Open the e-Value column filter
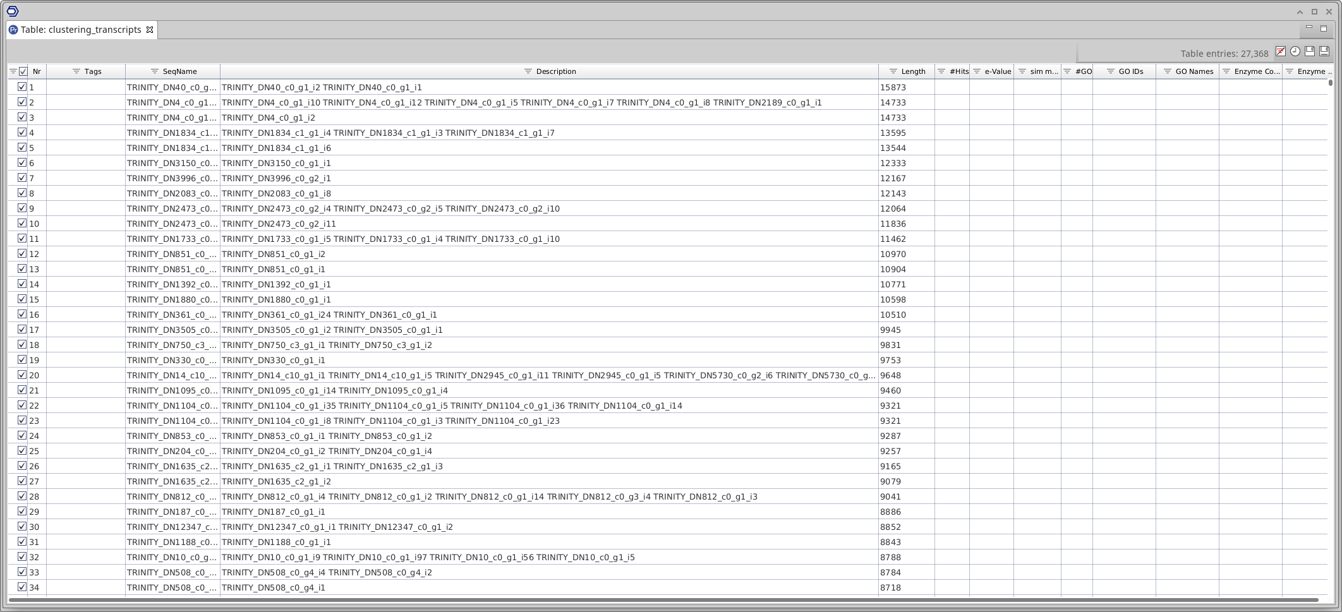The image size is (1342, 612). 976,71
